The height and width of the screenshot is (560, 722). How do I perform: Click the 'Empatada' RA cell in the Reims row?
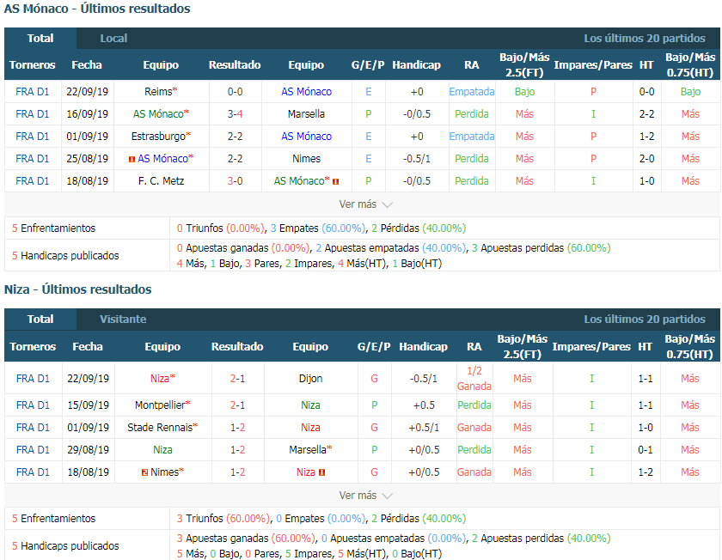point(472,92)
